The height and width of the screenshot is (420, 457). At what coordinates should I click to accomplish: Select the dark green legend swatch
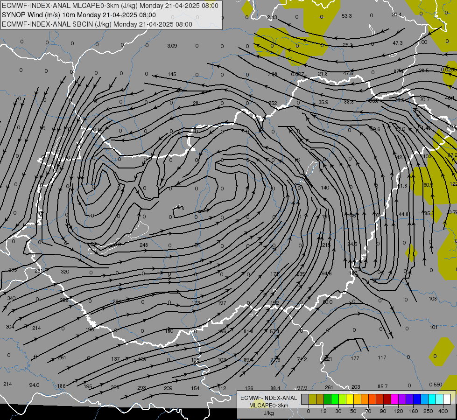(328, 399)
